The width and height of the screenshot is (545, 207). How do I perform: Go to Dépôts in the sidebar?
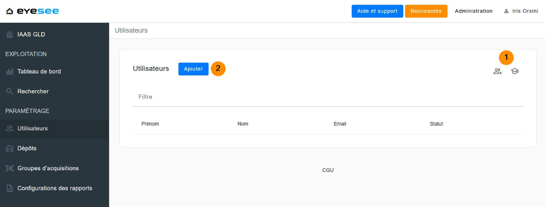(x=27, y=148)
